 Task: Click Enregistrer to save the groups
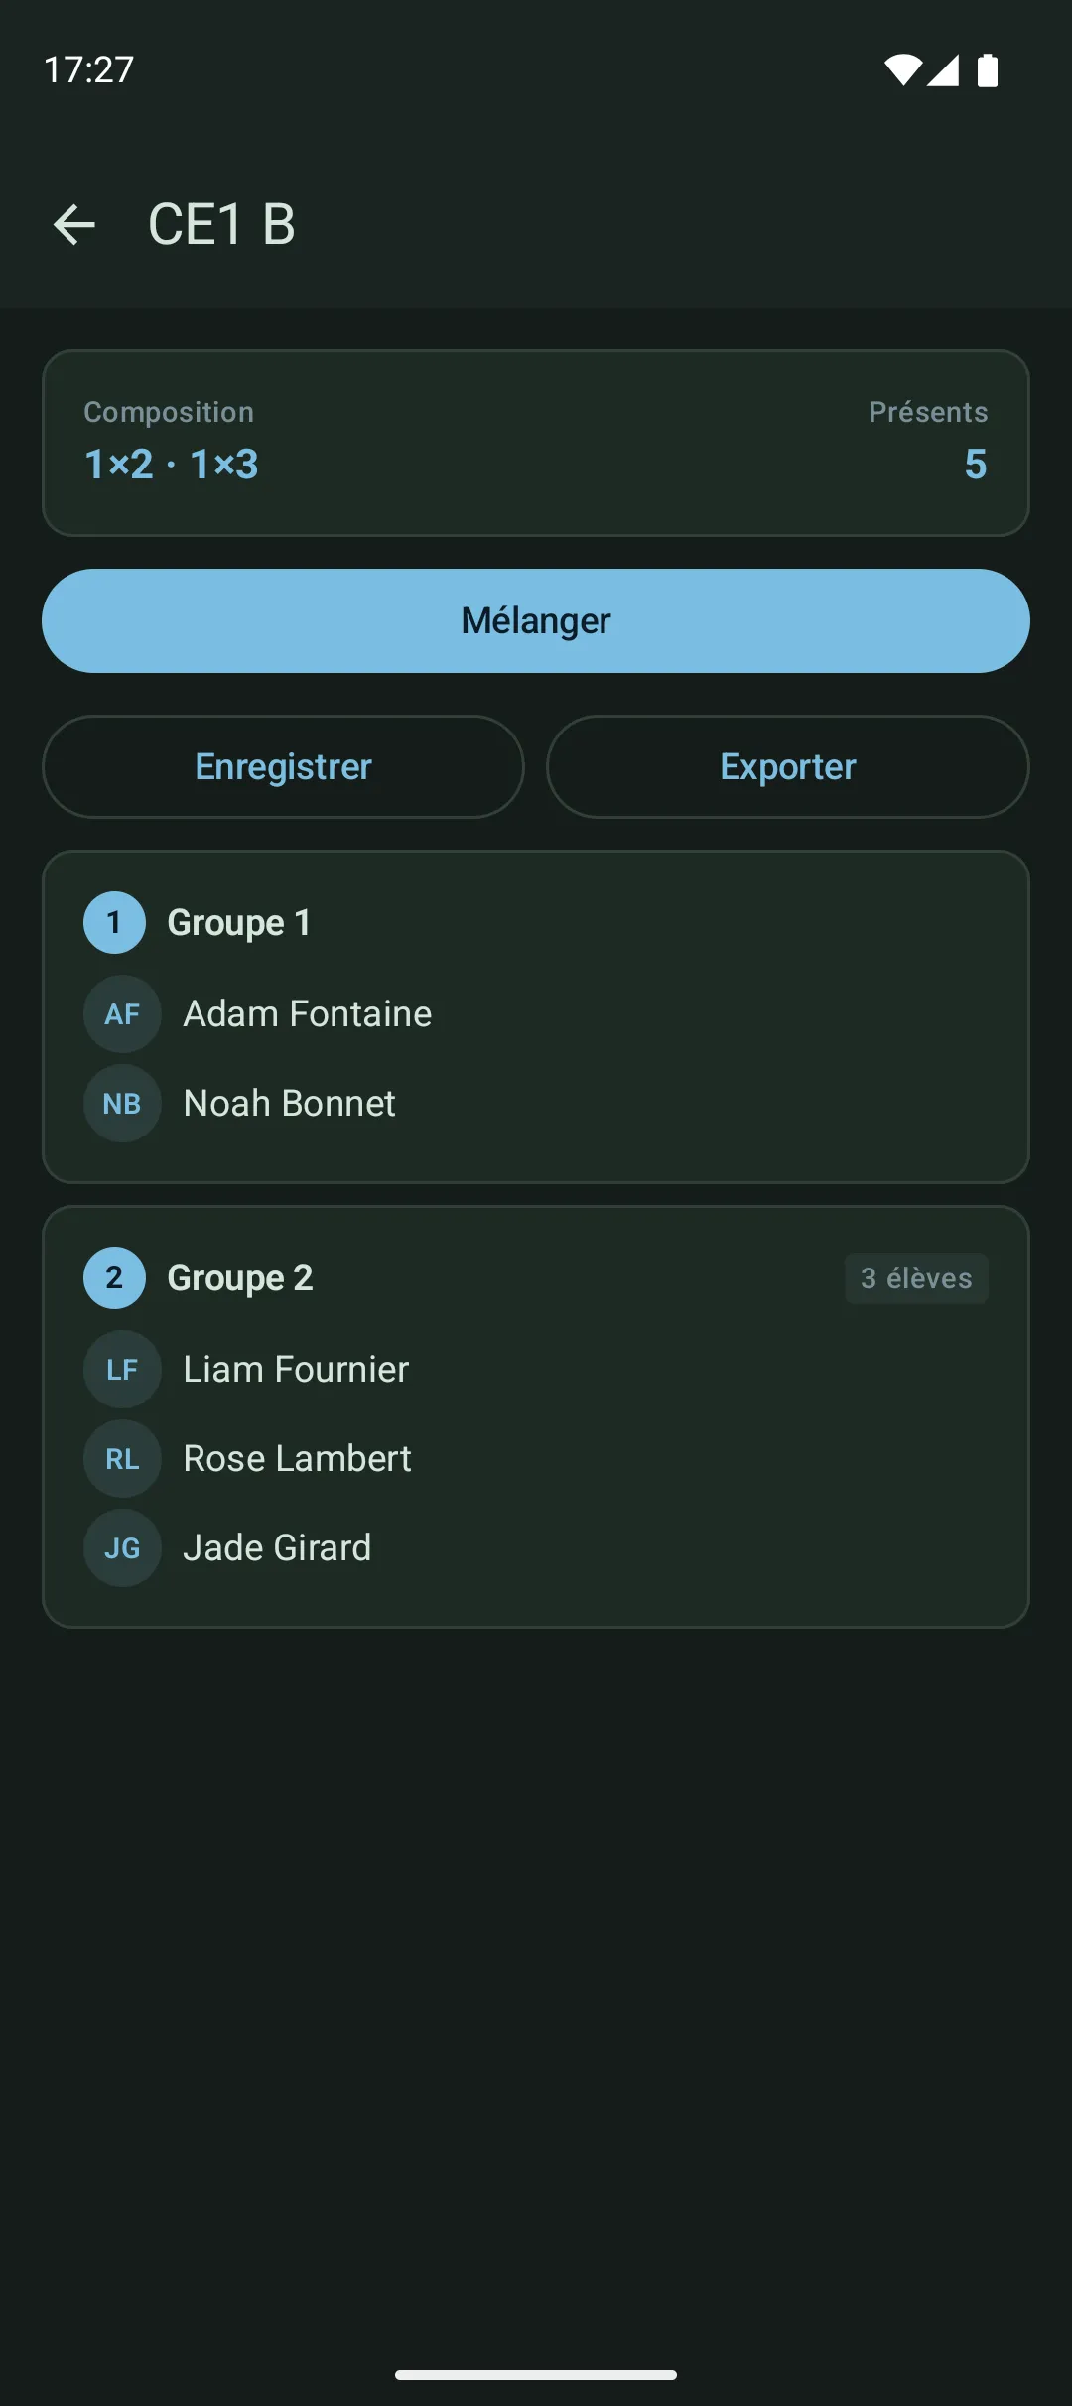coord(283,766)
